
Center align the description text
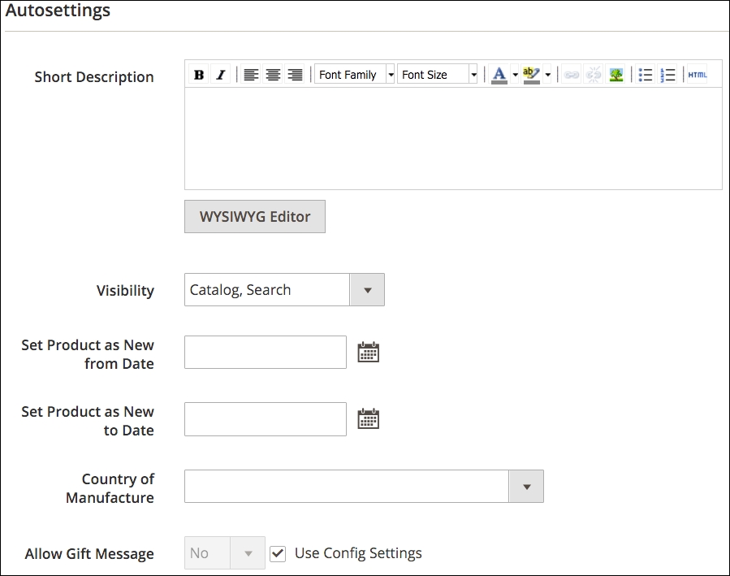(273, 74)
